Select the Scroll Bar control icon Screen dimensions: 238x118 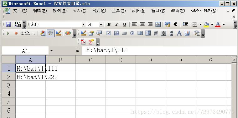pyautogui.click(x=171, y=33)
